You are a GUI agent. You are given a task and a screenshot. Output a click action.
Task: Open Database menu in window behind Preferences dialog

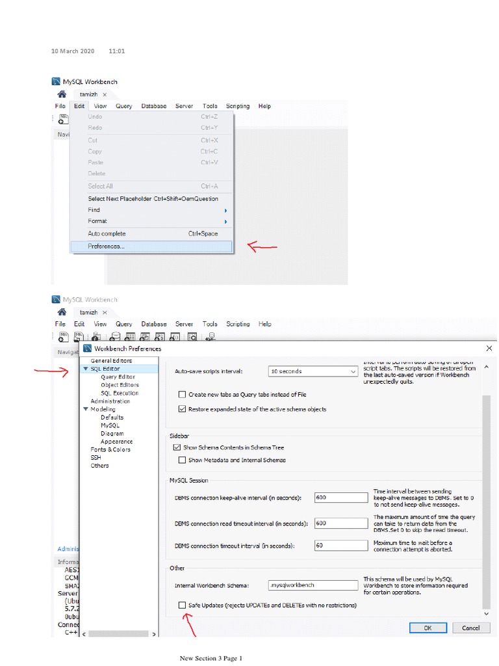coord(153,324)
